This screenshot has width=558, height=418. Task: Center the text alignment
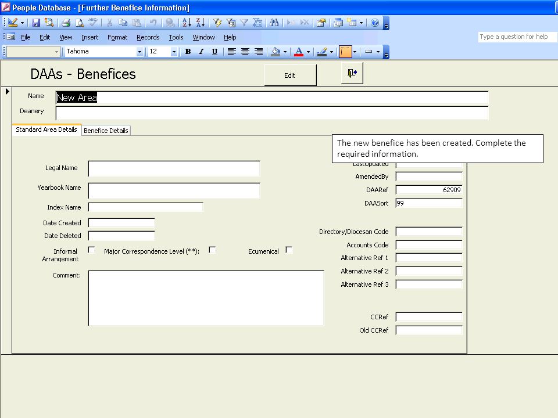245,52
